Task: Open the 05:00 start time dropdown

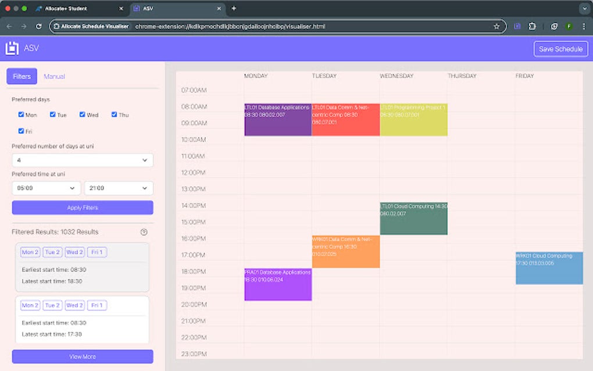Action: coord(45,188)
